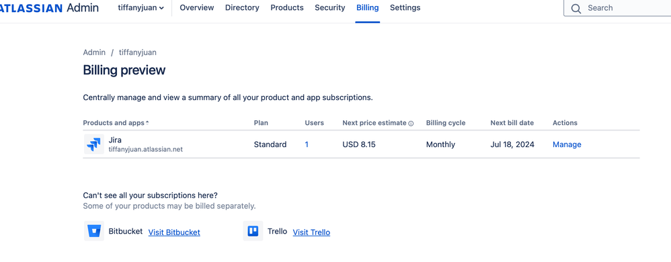Screen dimensions: 671x262
Task: Sort by Products and apps column arrow
Action: click(x=147, y=123)
